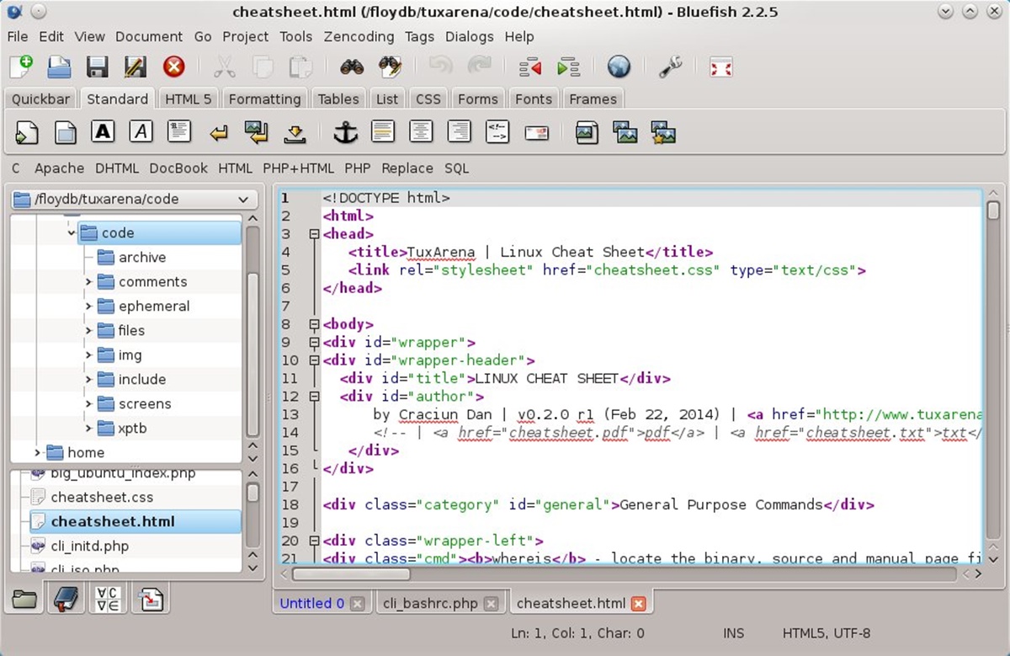Viewport: 1010px width, 656px height.
Task: Expand the home folder in the tree
Action: [37, 453]
